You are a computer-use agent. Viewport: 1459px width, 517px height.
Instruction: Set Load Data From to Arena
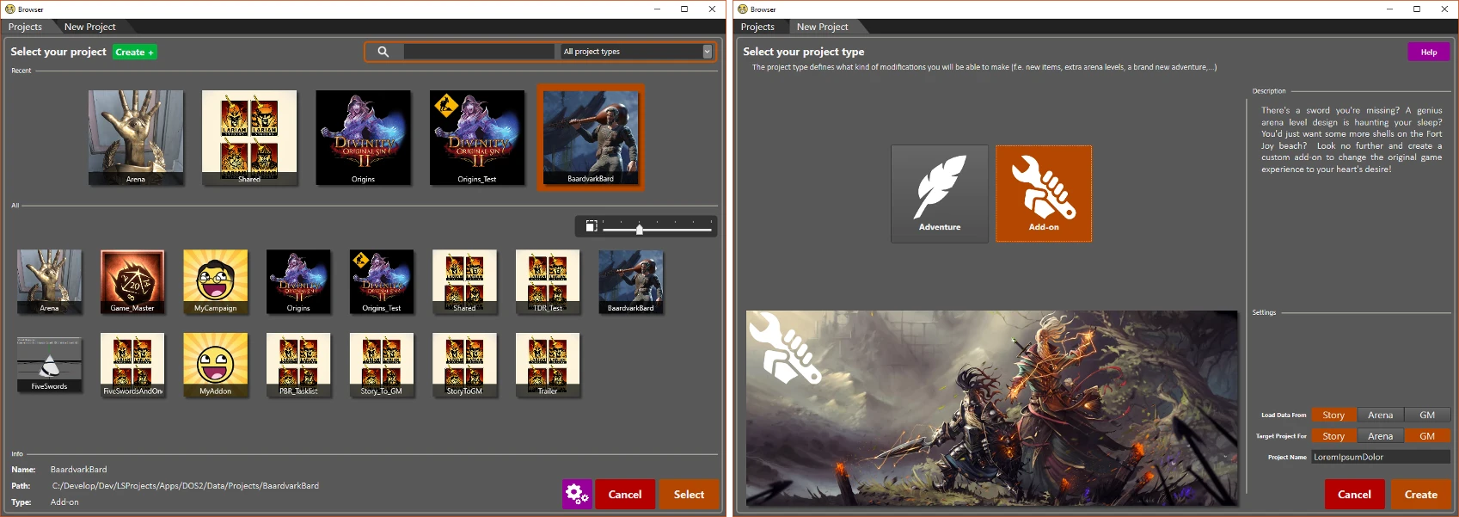pos(1380,415)
